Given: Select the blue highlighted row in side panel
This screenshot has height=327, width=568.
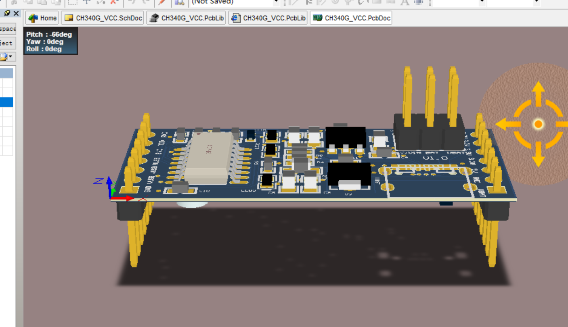Looking at the screenshot, I should [6, 102].
